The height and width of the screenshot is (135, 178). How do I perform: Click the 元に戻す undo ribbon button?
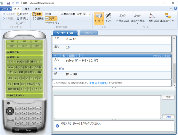tap(9, 14)
